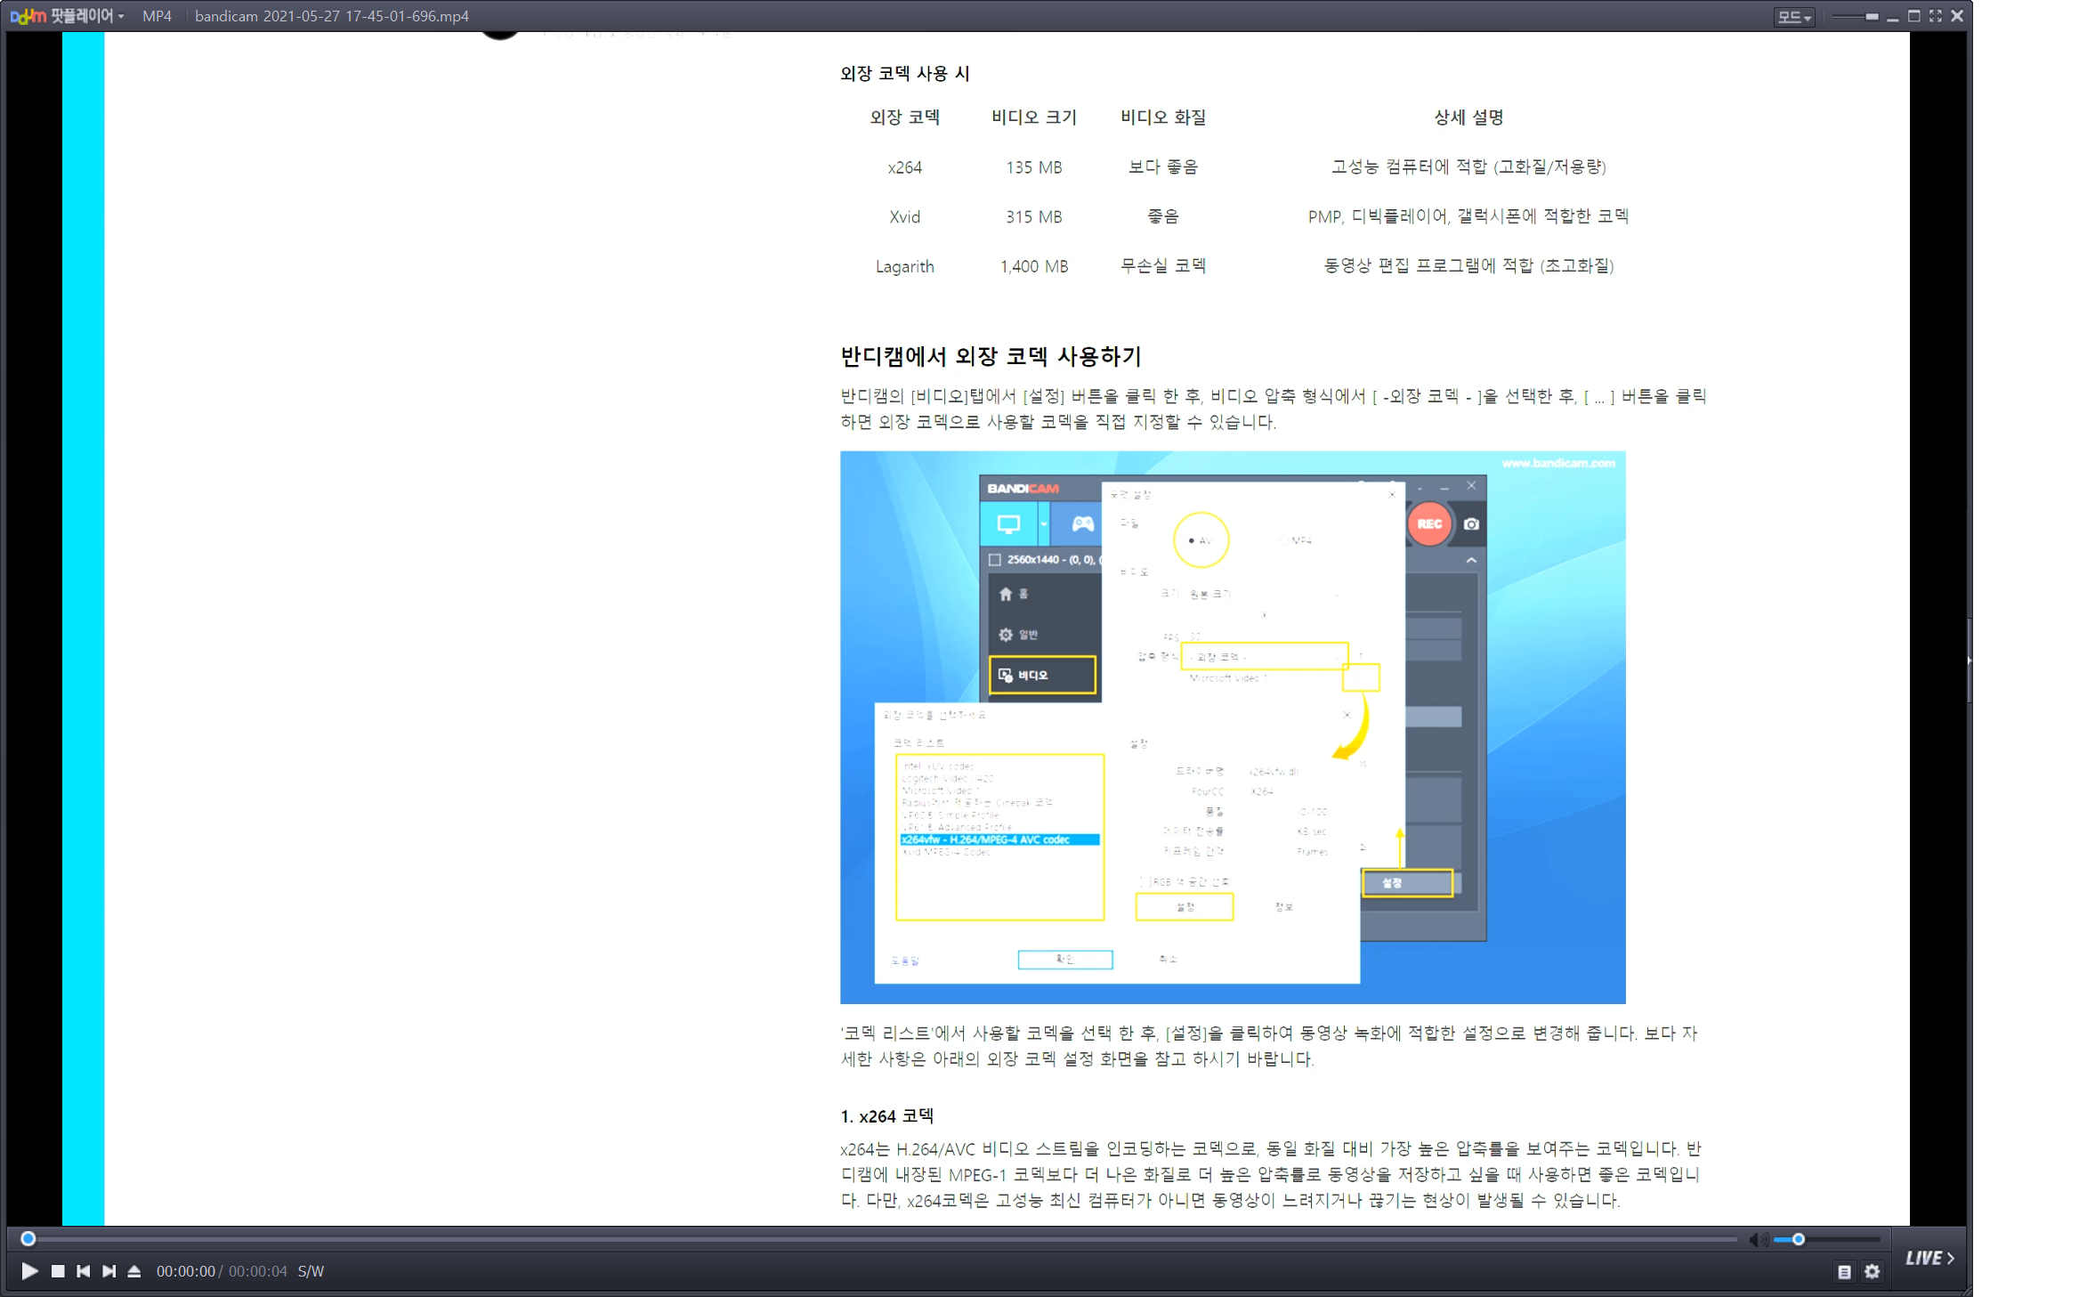Viewport: 2079px width, 1297px height.
Task: Expand the side panel handle on right edge
Action: tap(1969, 661)
